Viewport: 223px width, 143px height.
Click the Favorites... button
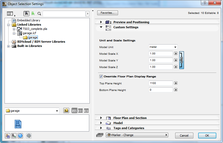click(x=108, y=13)
